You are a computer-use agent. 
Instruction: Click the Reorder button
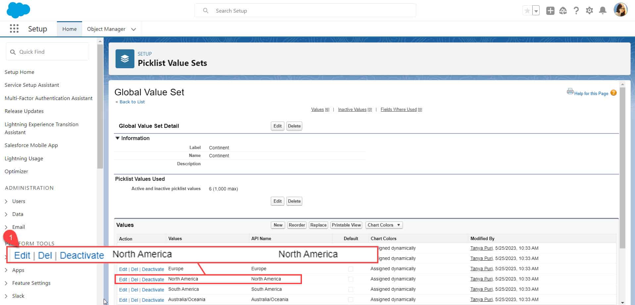[297, 225]
